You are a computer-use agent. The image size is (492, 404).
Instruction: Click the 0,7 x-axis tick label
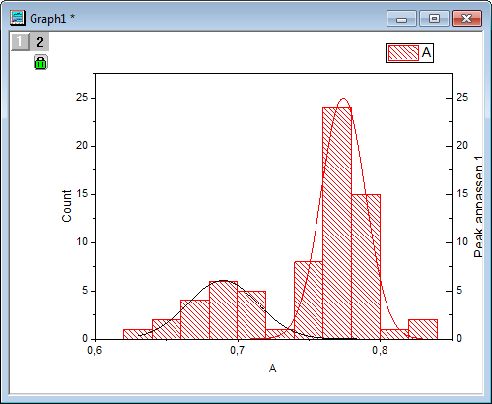click(x=237, y=351)
